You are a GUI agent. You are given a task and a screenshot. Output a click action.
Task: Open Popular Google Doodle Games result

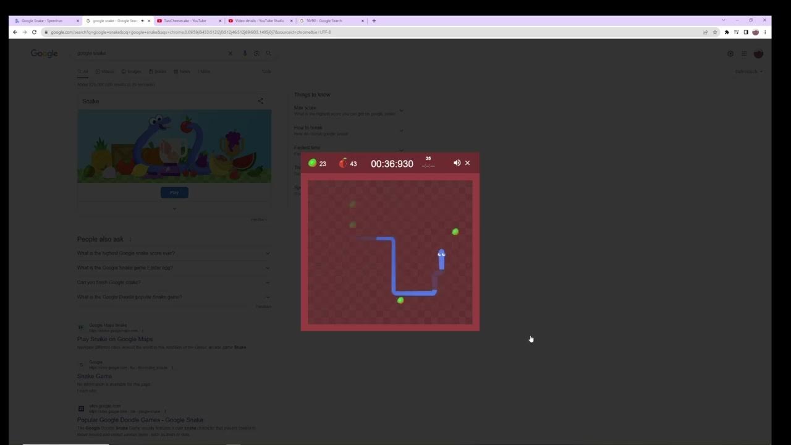(140, 420)
